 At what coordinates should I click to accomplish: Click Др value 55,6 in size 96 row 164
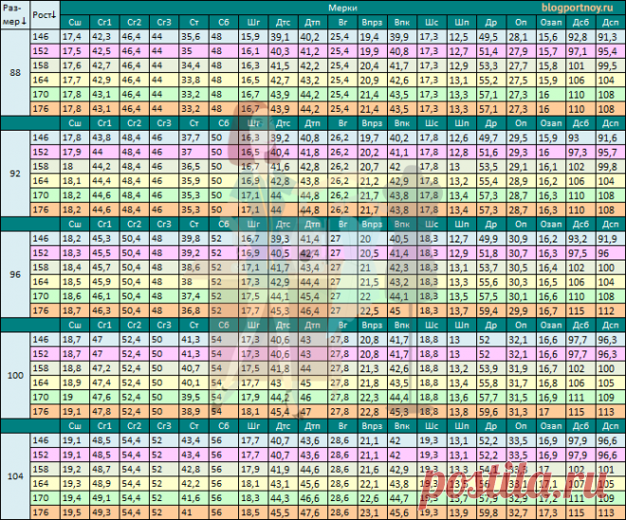coord(491,281)
